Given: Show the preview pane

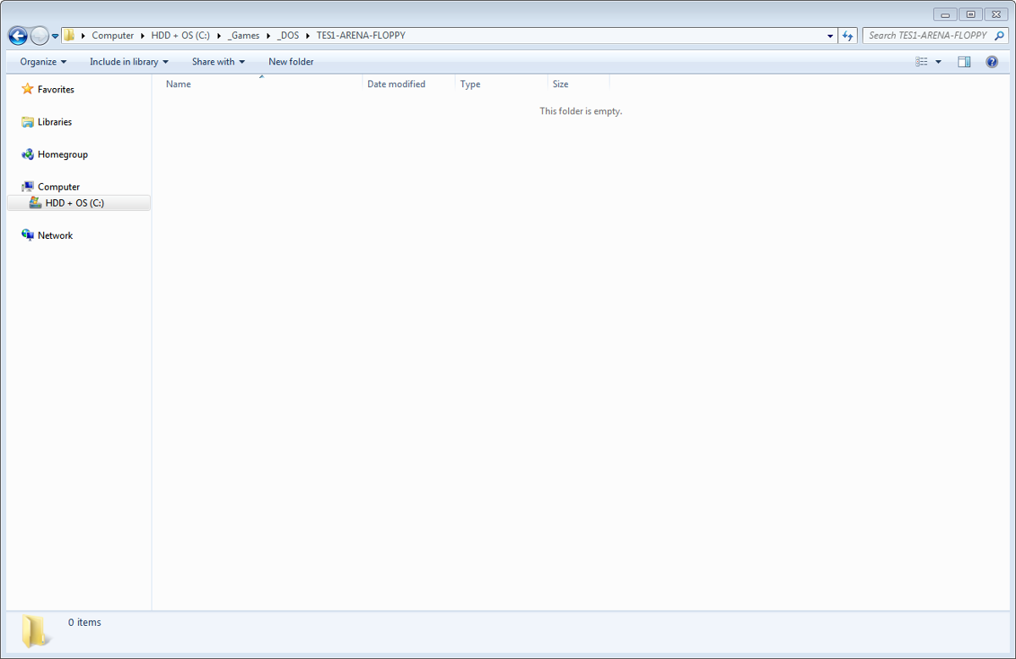Looking at the screenshot, I should tap(964, 62).
